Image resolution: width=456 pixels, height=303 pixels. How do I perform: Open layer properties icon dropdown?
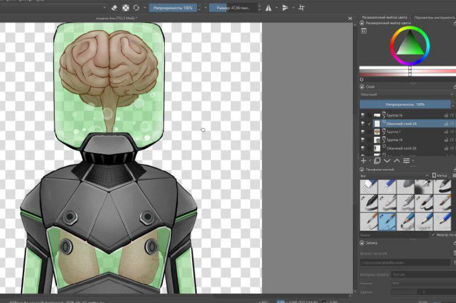click(x=408, y=161)
